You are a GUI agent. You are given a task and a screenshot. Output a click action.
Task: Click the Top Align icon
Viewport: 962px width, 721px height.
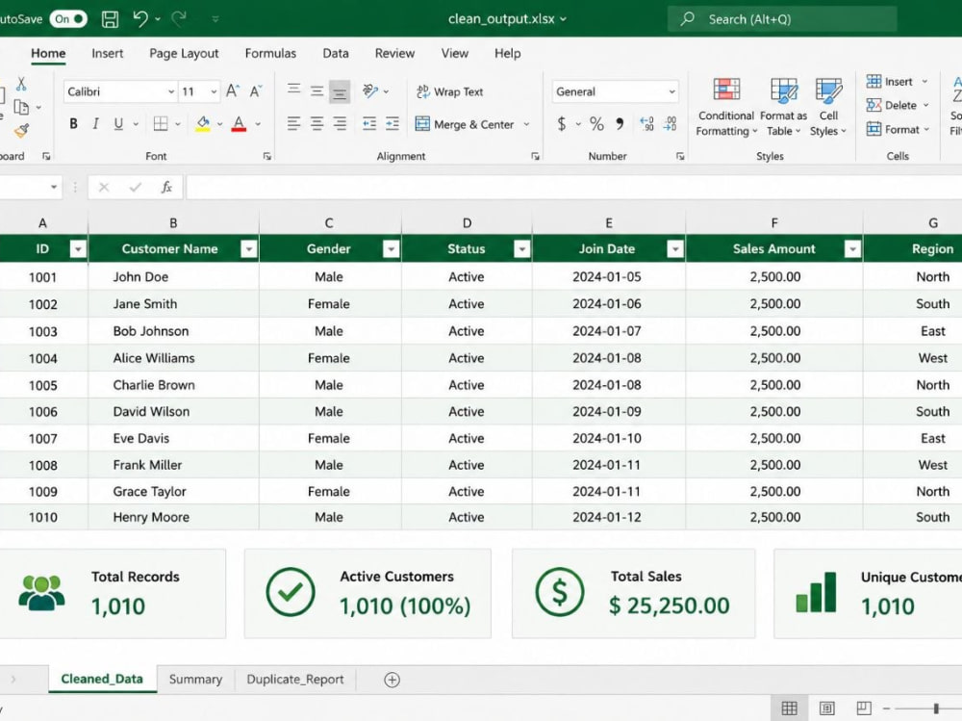(x=293, y=90)
